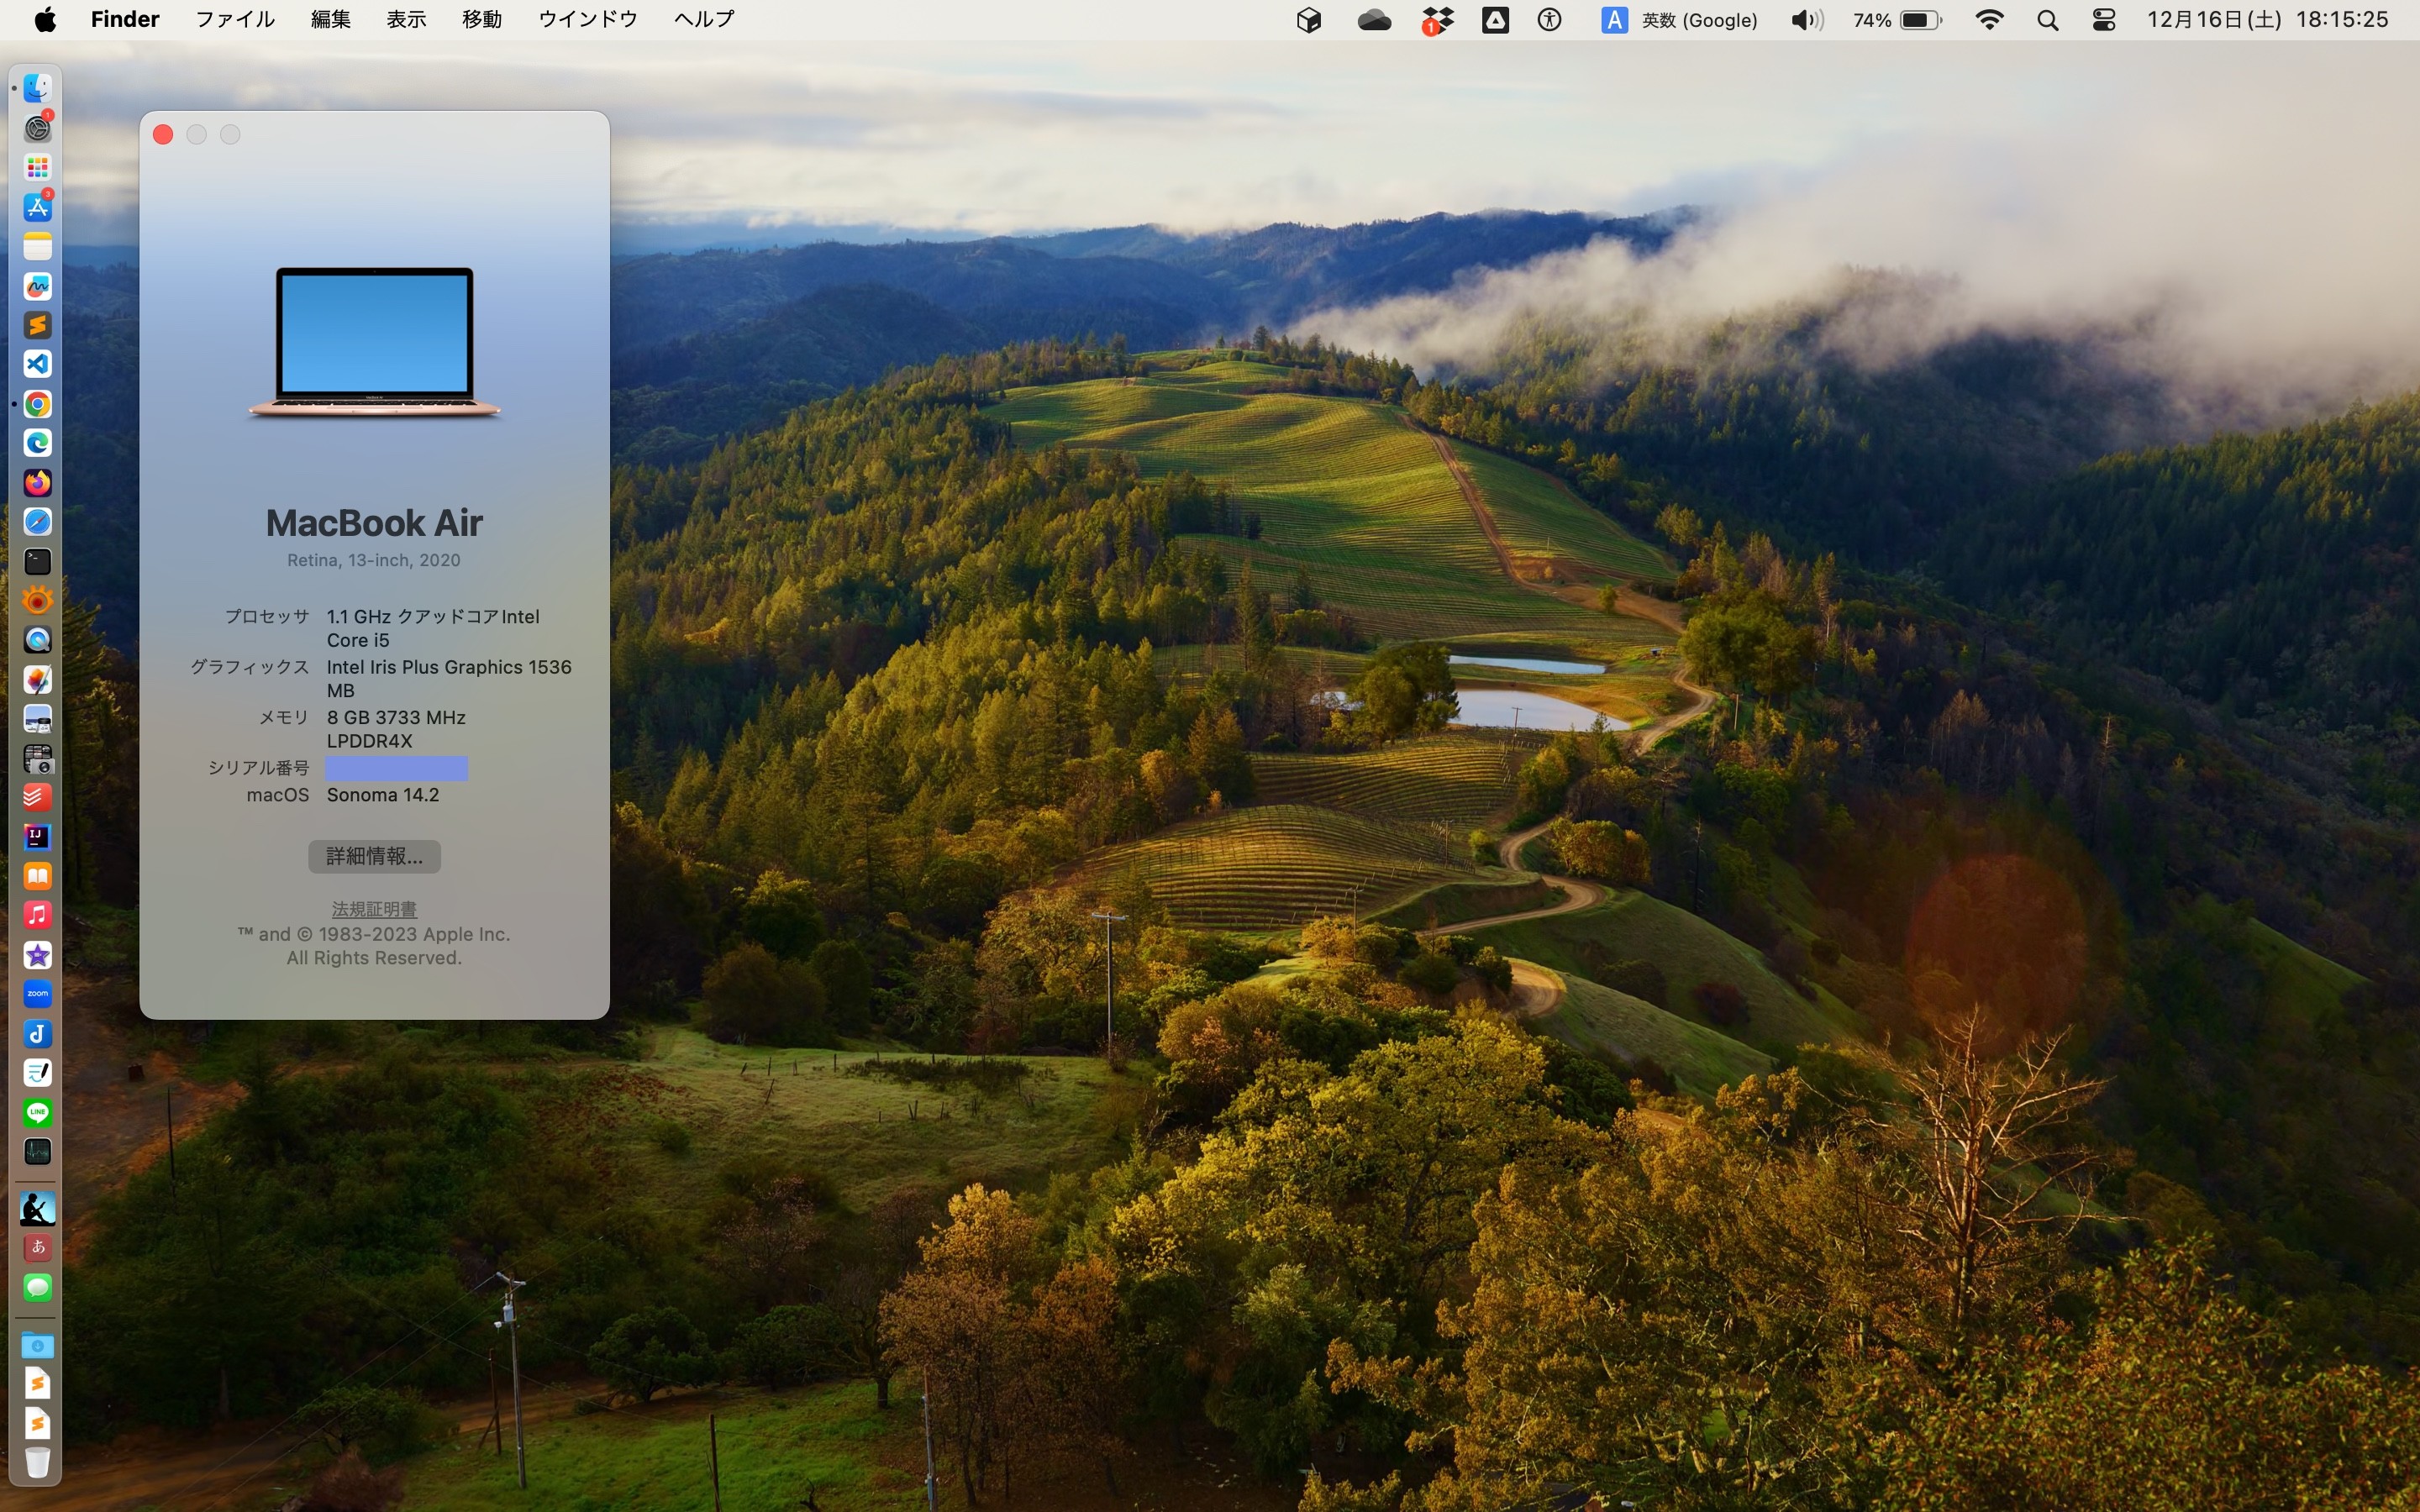
Task: Open Todoist from the Dock
Action: tap(38, 797)
